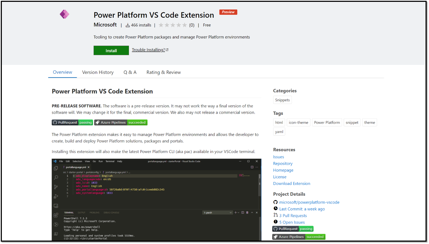Viewport: 429px width, 244px height.
Task: Select the Snippets category chip
Action: (x=282, y=100)
